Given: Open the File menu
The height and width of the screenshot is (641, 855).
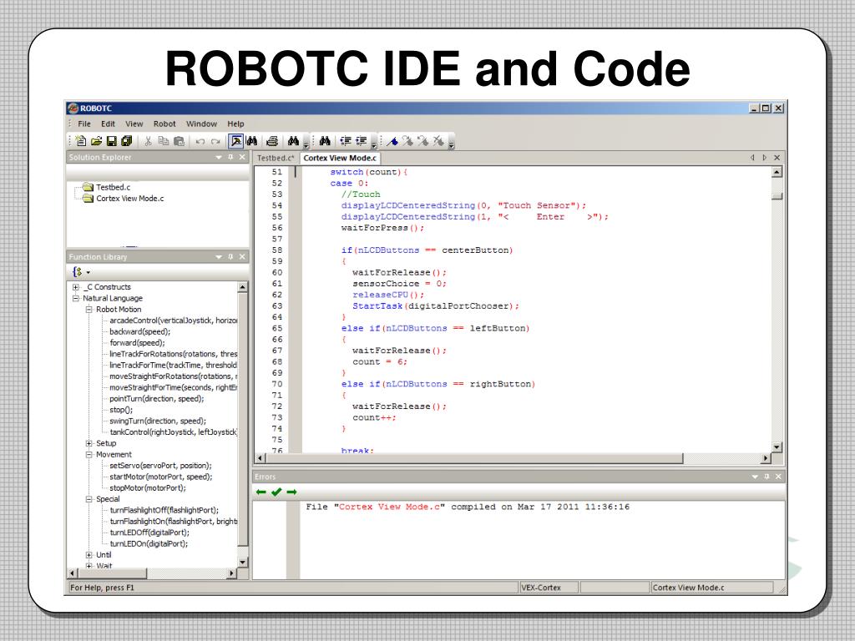Looking at the screenshot, I should [x=84, y=124].
